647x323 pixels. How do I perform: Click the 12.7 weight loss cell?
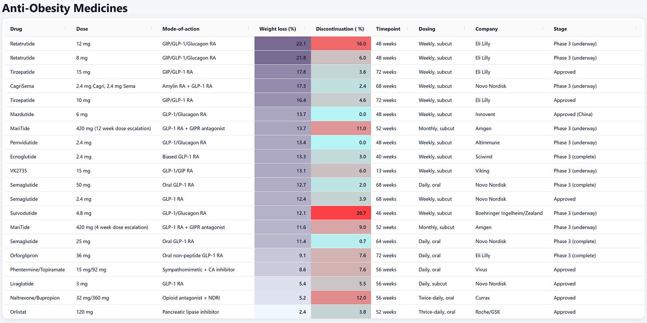pyautogui.click(x=283, y=185)
